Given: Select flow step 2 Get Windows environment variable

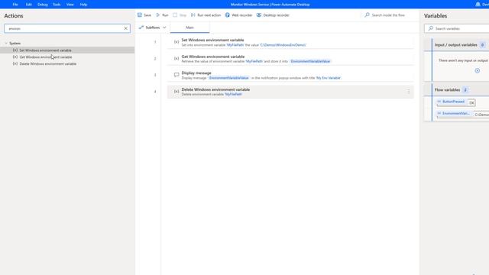Looking at the screenshot, I should point(290,59).
